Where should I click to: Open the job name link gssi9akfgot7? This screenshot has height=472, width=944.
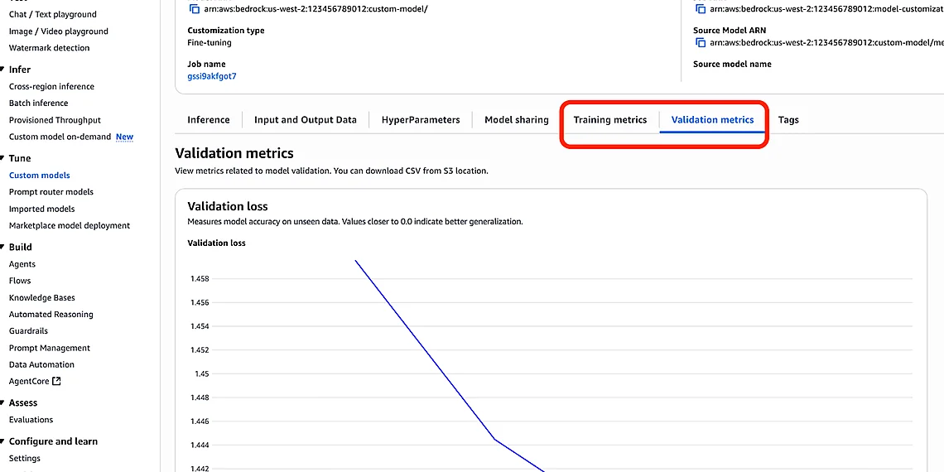(211, 77)
